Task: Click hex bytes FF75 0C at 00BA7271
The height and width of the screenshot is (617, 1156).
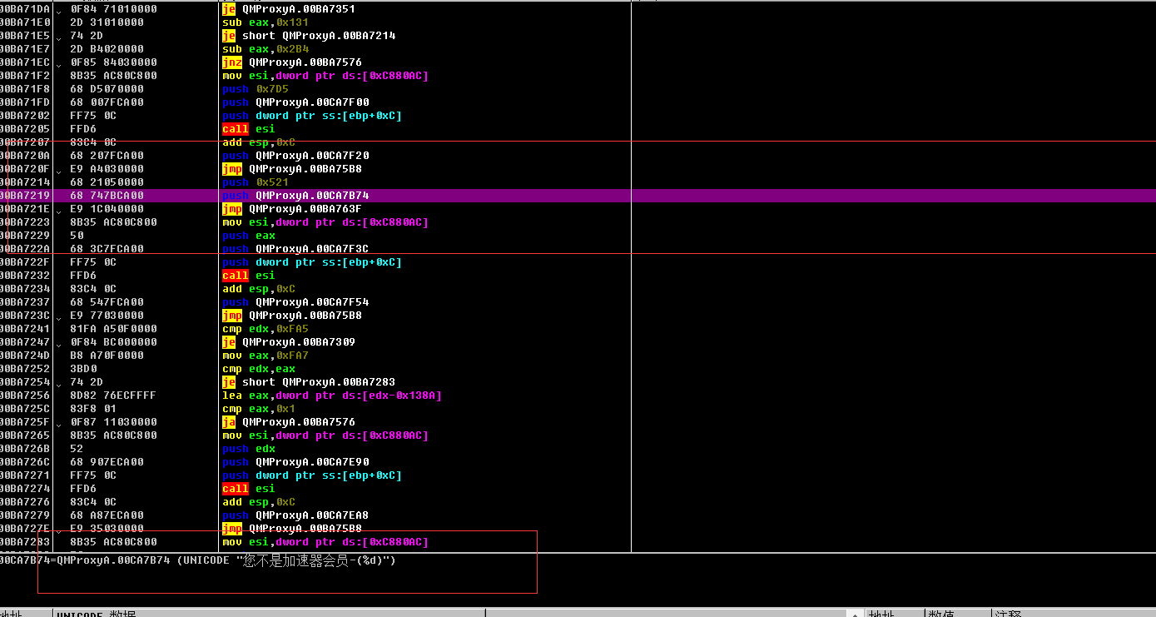Action: click(x=93, y=475)
